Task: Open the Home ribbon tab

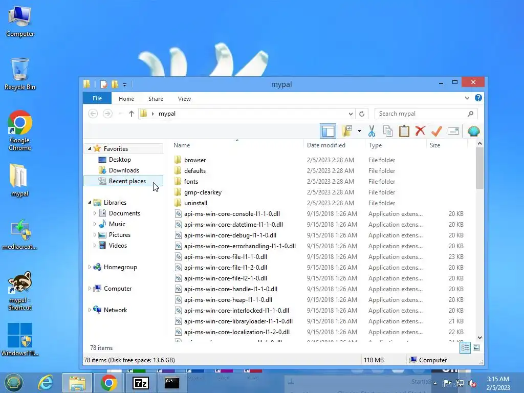Action: coord(126,99)
